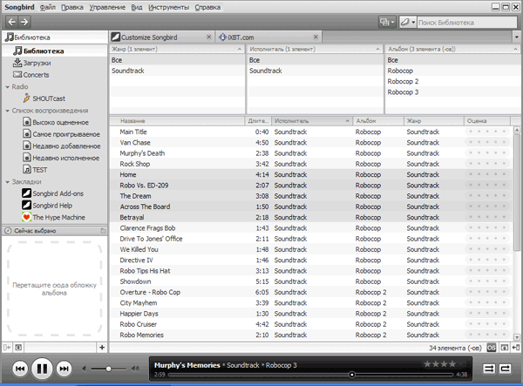Close the Customize Songbird tab
The image size is (523, 386).
[209, 37]
